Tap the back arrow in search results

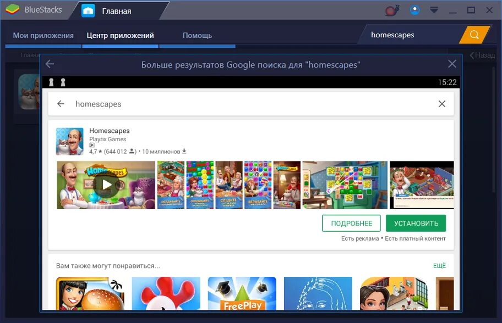pos(61,103)
